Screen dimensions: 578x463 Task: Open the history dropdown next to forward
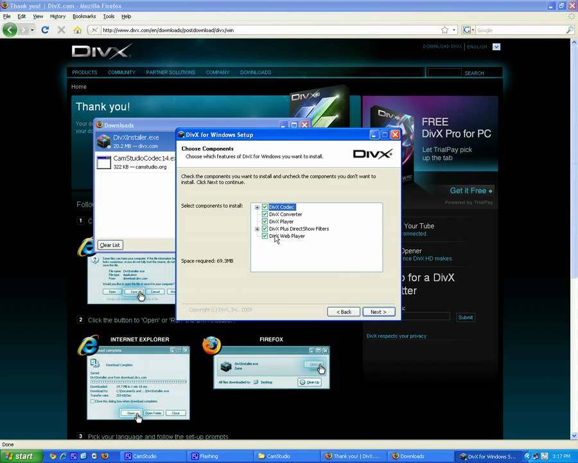coord(33,30)
